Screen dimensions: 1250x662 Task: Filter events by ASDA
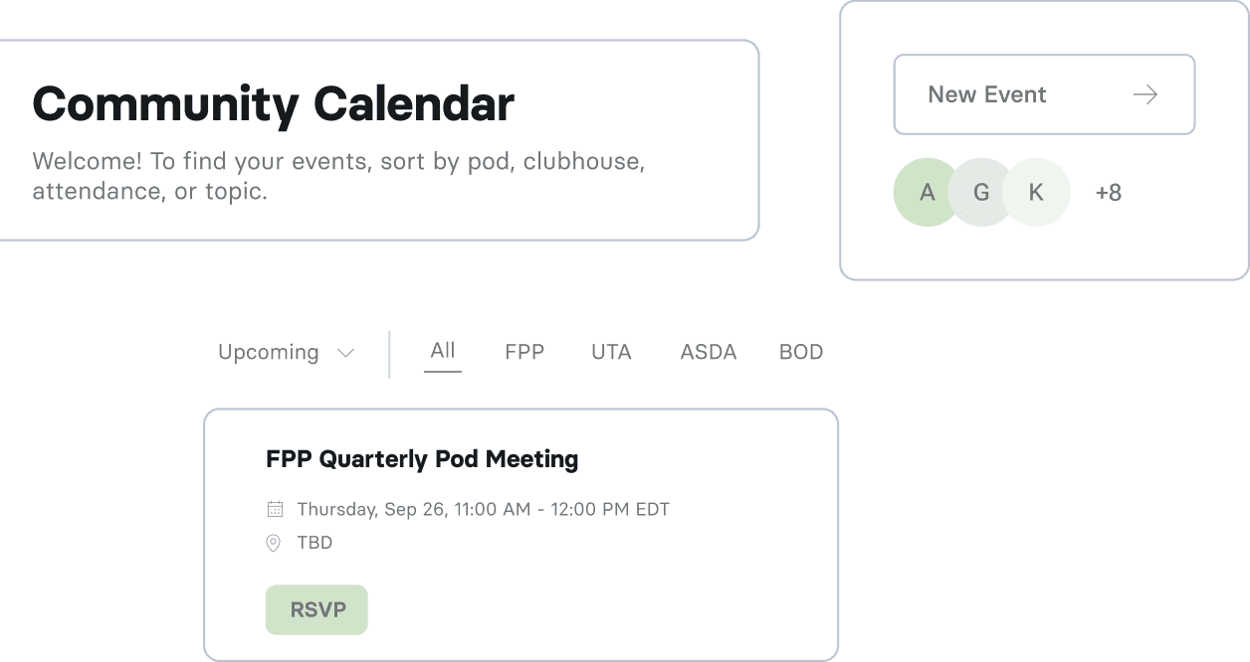(709, 352)
